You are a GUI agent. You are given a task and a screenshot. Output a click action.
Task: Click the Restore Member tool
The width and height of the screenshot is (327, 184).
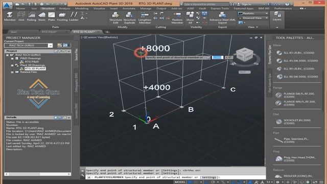(x=177, y=18)
